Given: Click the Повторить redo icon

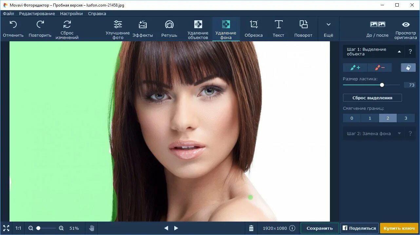Looking at the screenshot, I should (40, 24).
